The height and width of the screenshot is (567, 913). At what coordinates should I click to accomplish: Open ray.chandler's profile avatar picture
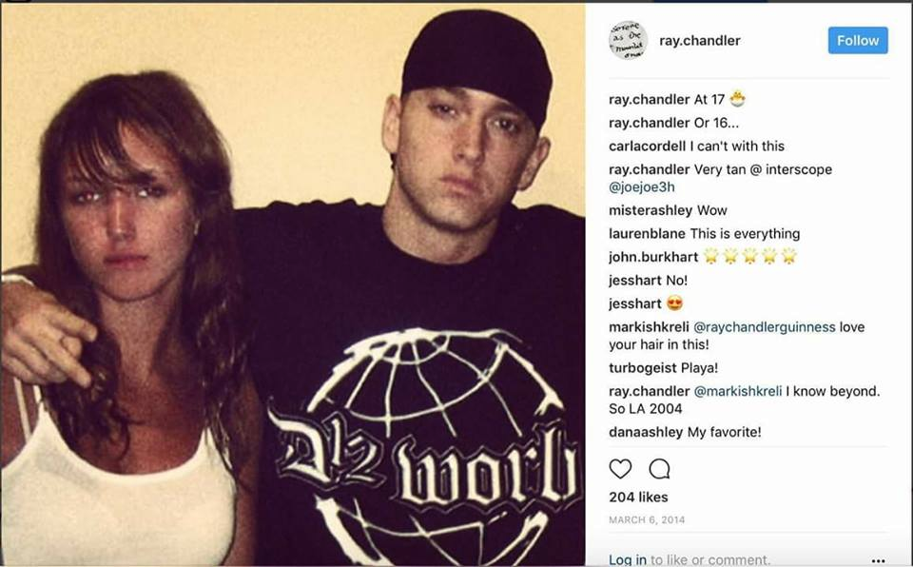[628, 41]
